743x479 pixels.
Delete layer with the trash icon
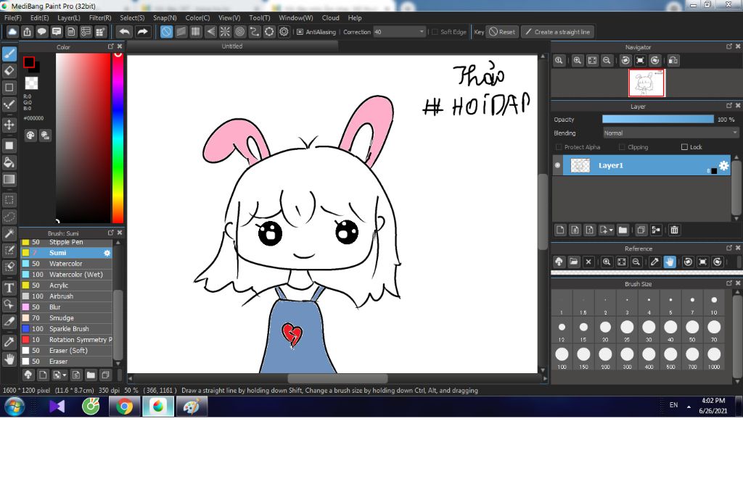tap(674, 230)
